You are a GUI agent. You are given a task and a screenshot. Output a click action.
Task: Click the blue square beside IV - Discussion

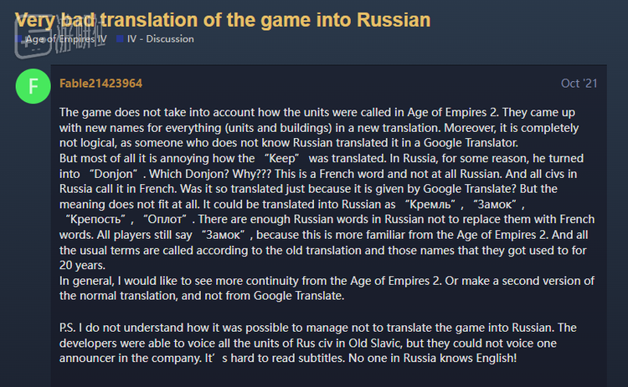point(120,38)
